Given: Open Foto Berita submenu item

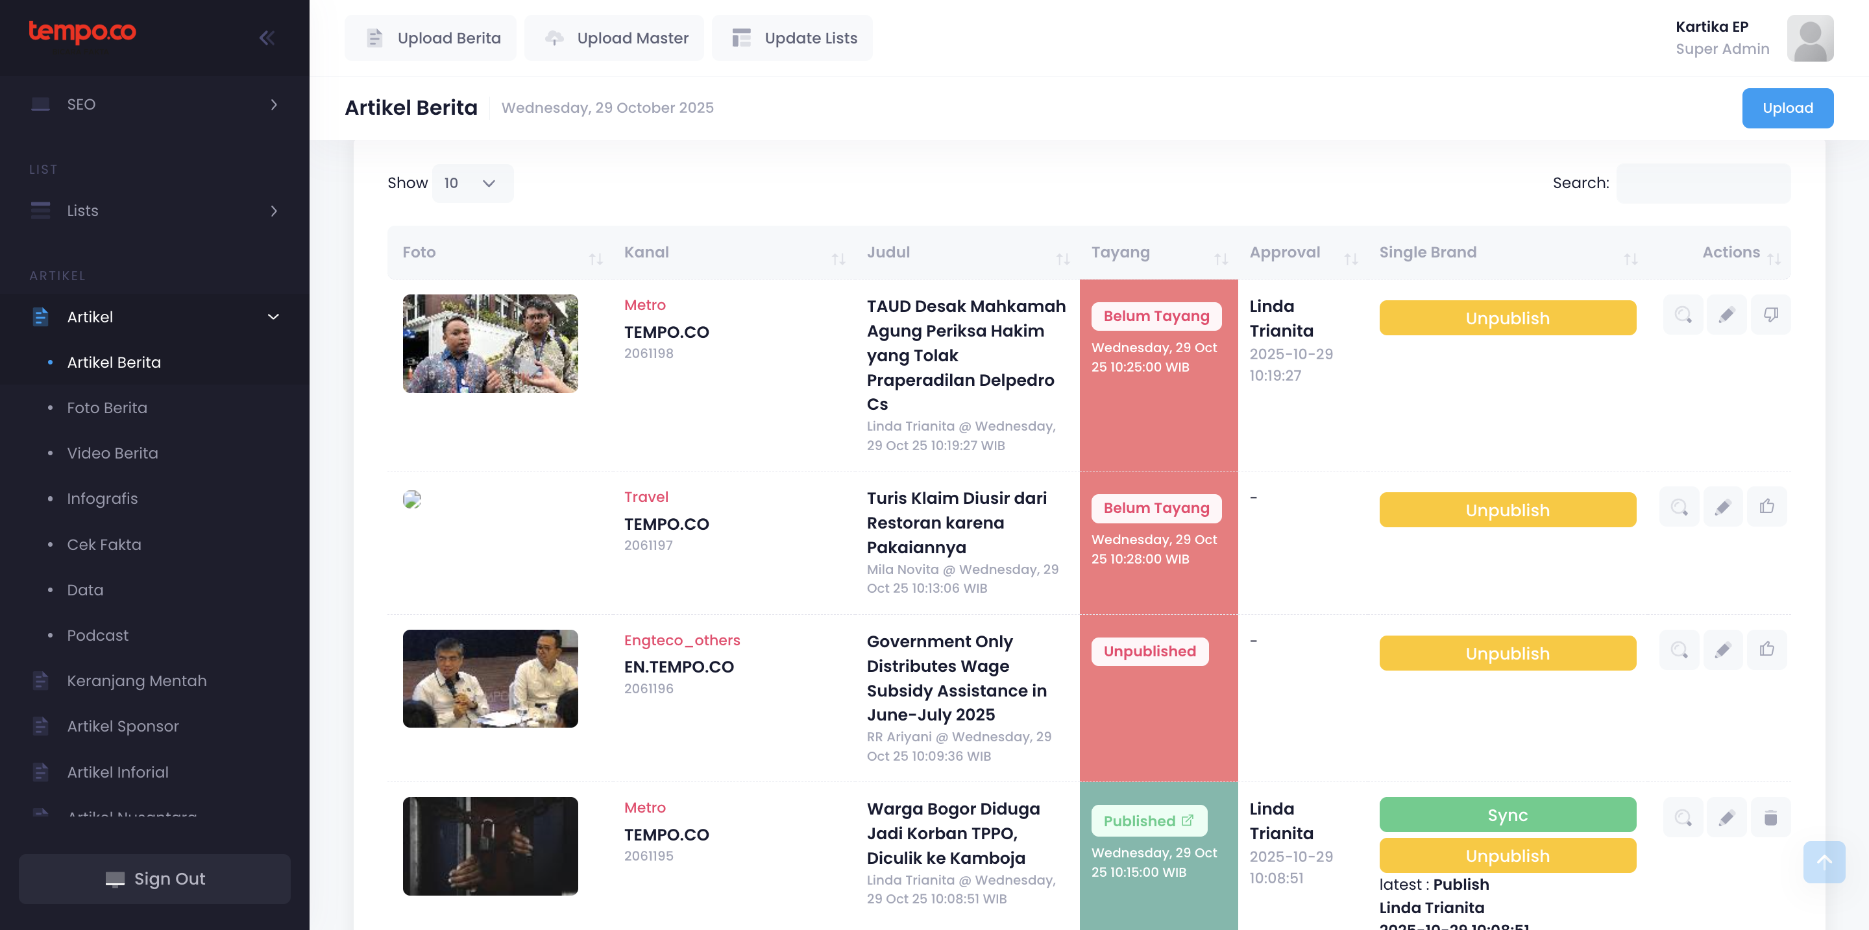Looking at the screenshot, I should 106,407.
